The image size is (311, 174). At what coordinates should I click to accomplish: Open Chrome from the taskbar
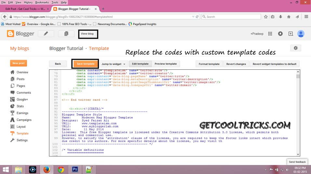pyautogui.click(x=61, y=169)
